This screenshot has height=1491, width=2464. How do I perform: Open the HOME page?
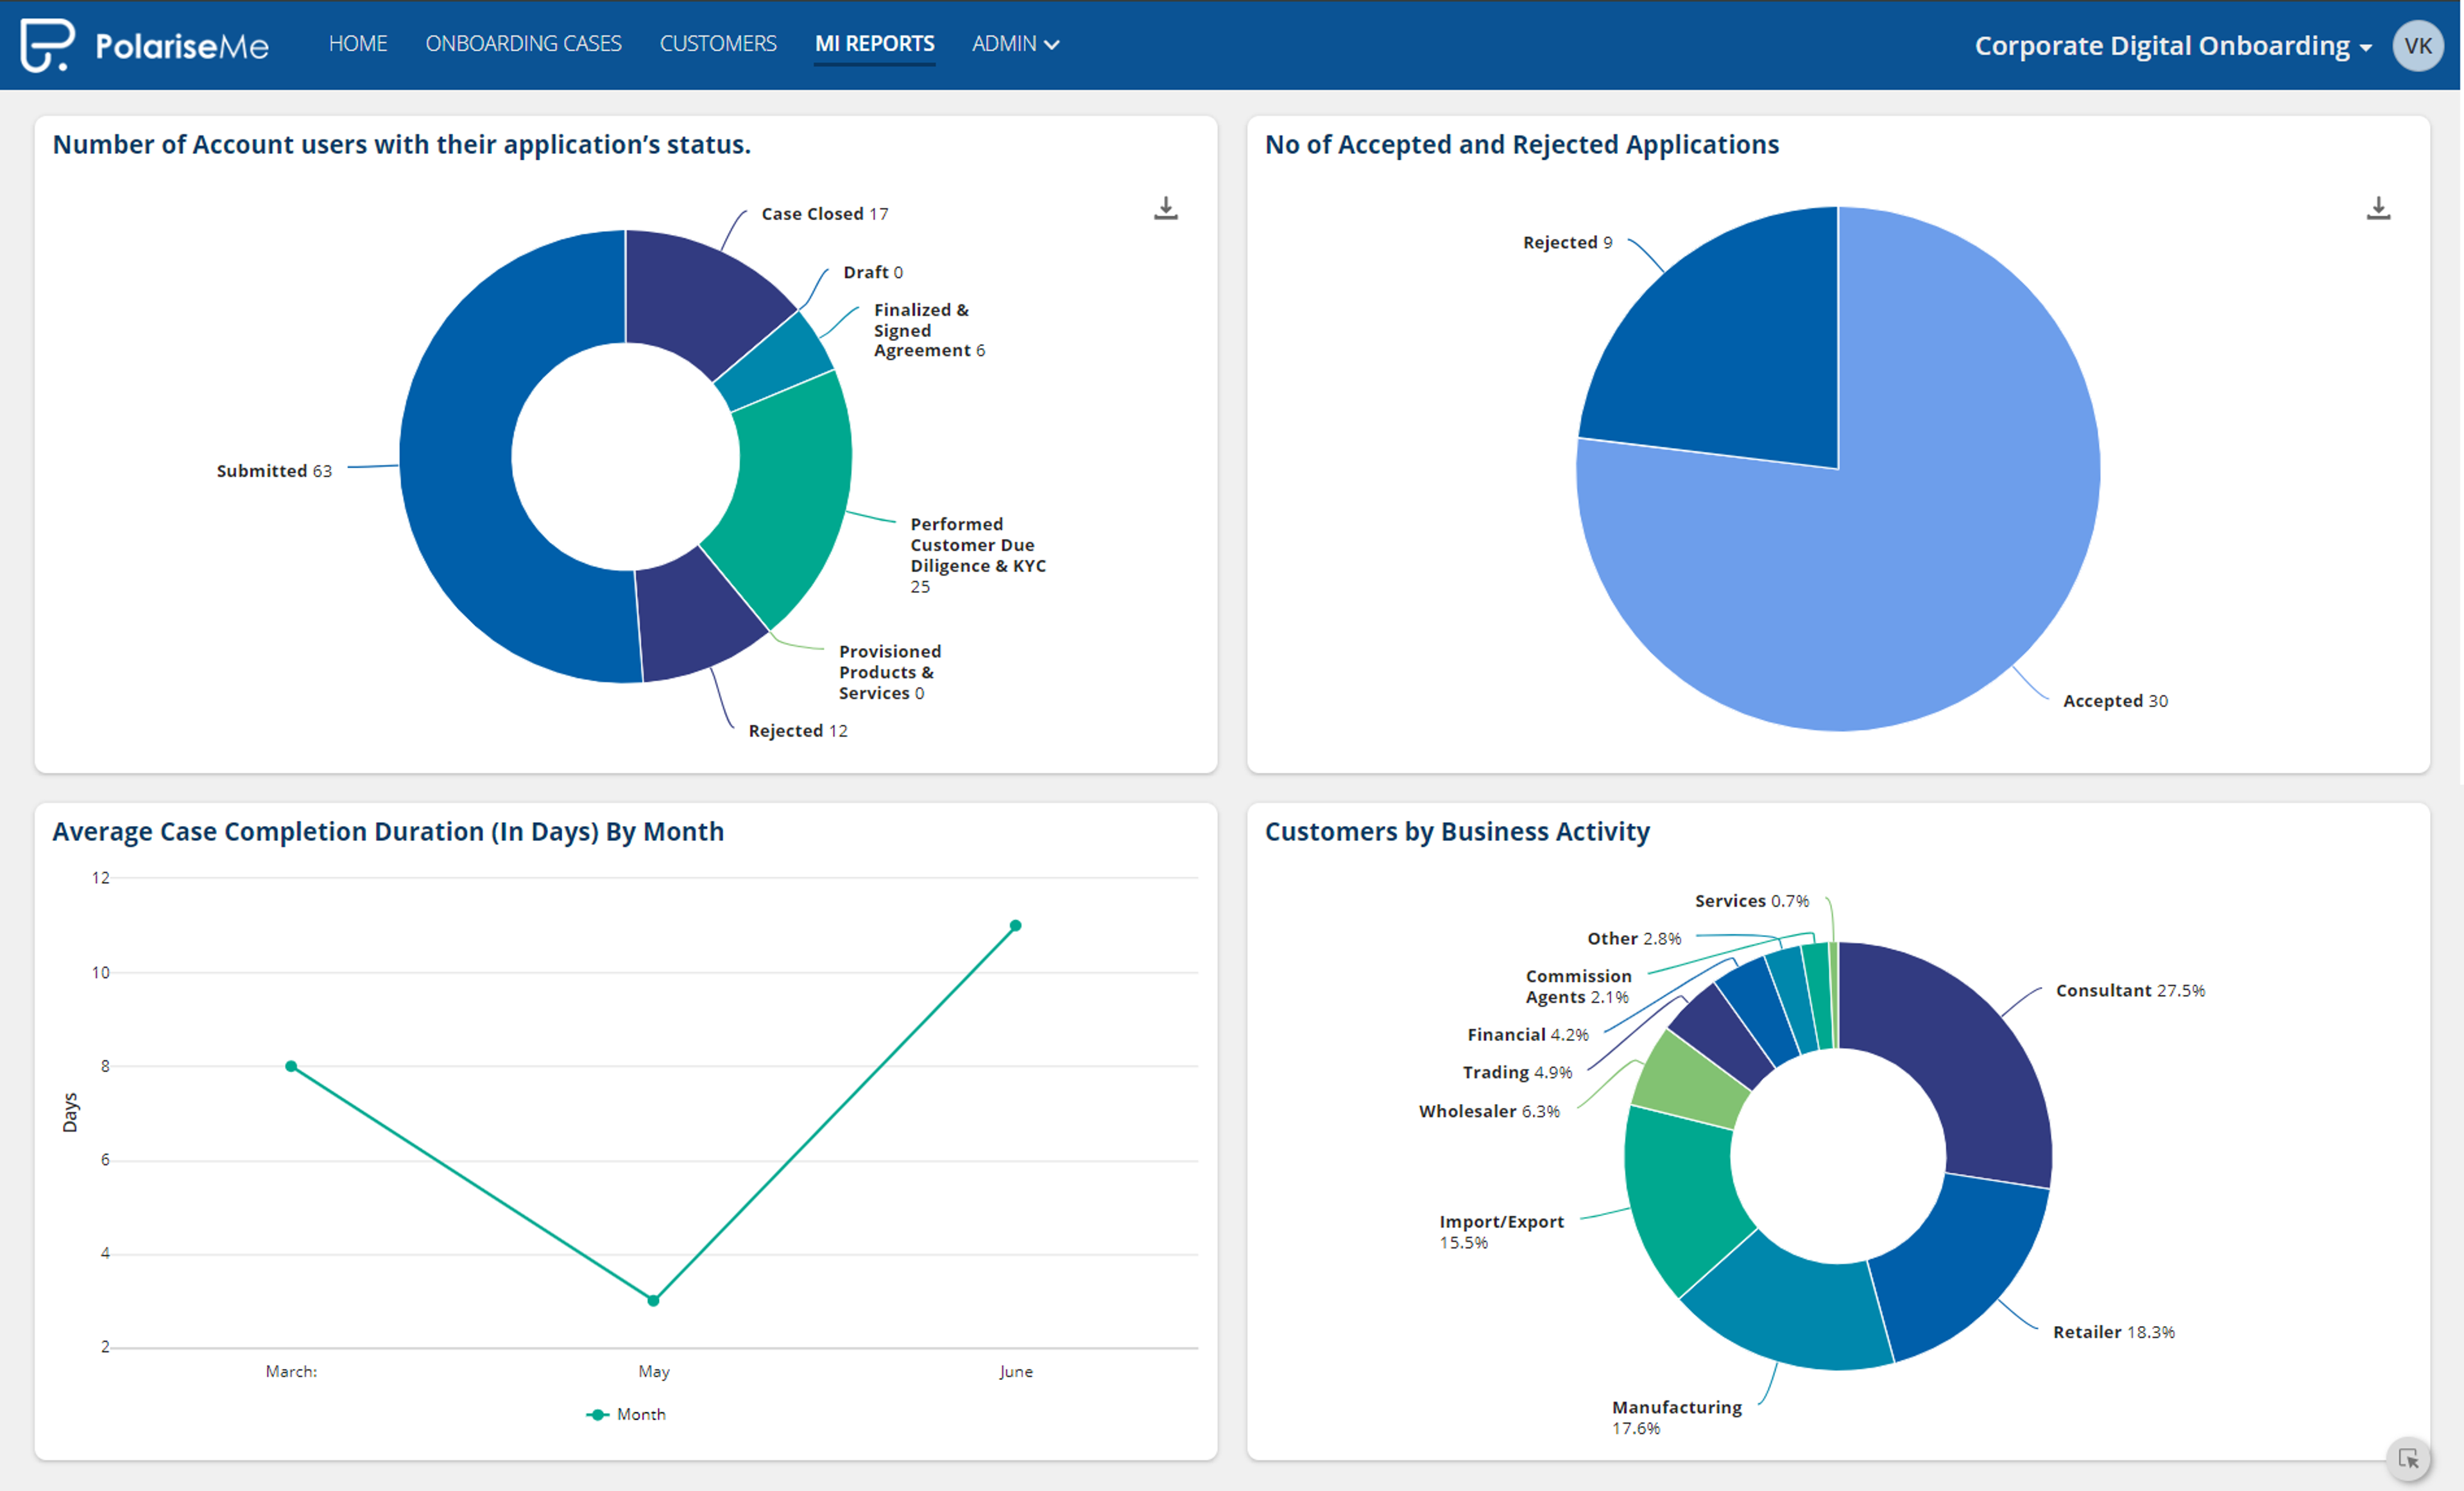pos(358,44)
